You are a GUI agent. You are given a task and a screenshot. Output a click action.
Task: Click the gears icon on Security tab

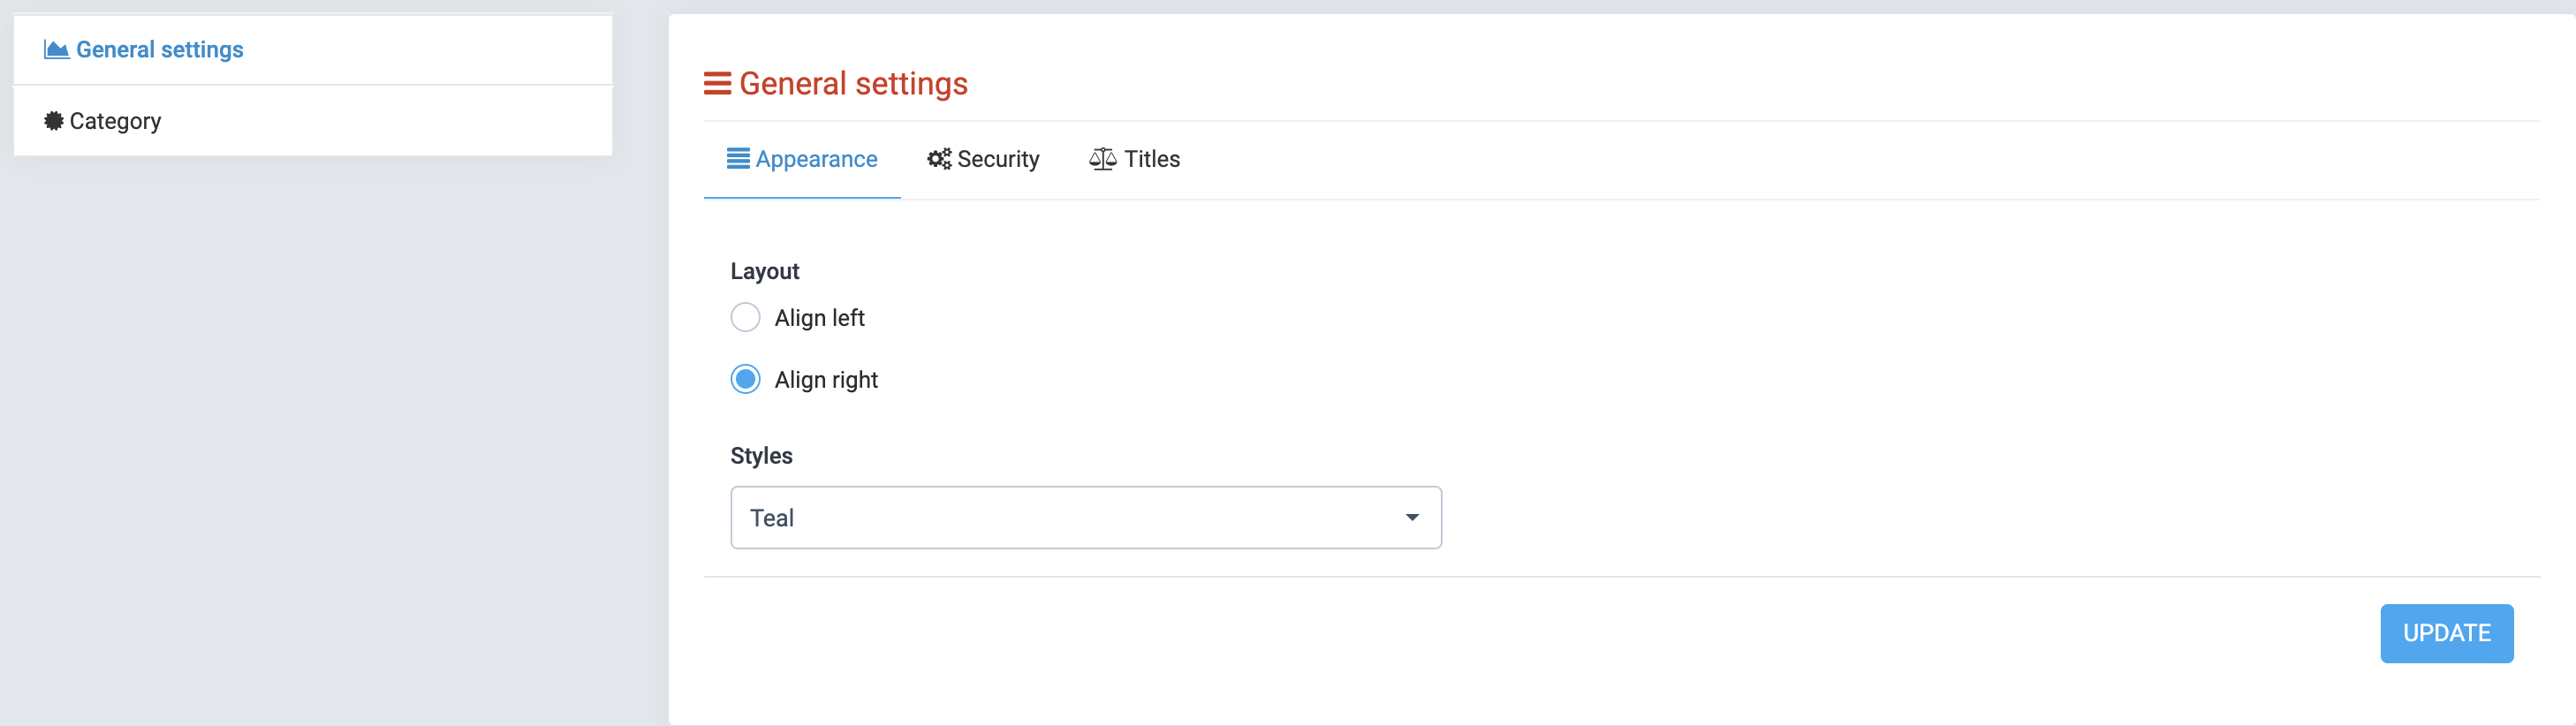coord(938,159)
